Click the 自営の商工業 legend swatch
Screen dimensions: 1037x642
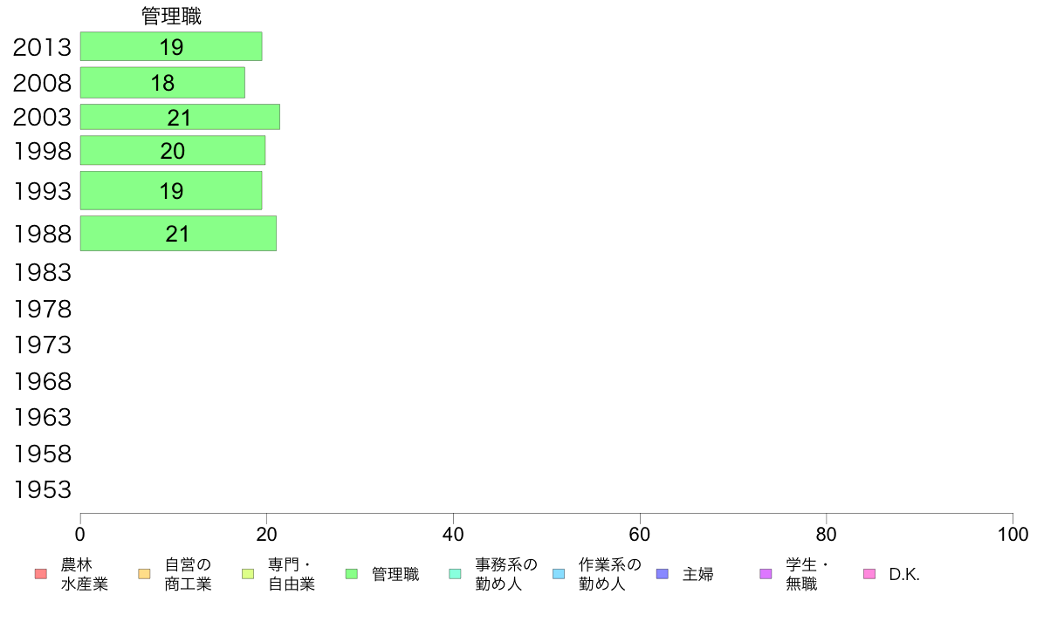tap(144, 574)
